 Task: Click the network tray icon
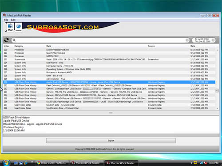(x=201, y=163)
